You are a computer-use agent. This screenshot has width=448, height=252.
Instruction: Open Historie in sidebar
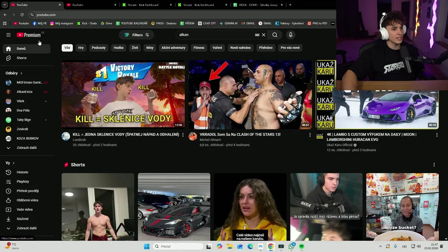coord(27,172)
